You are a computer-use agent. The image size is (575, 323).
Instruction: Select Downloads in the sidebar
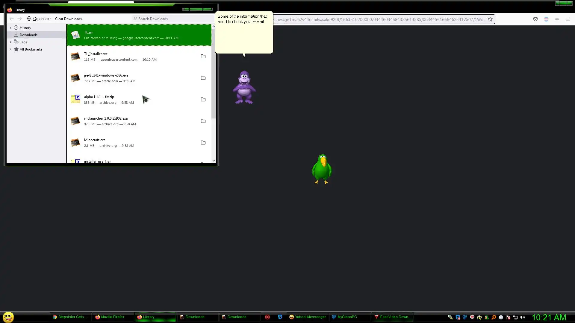tap(28, 35)
